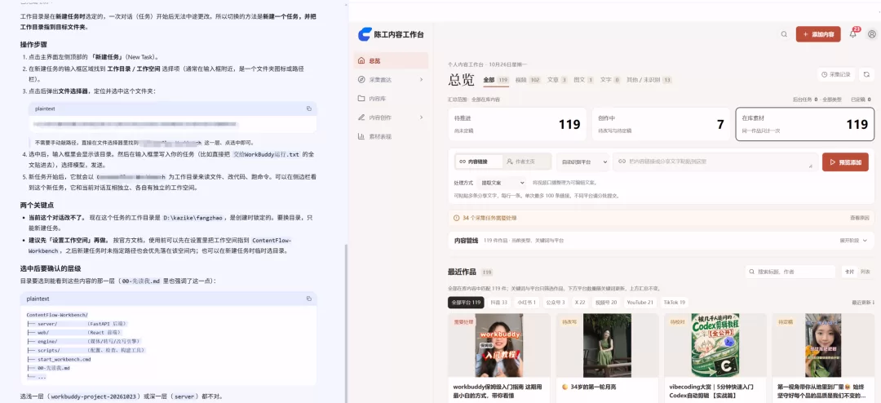
Task: Open 内容库 in the sidebar
Action: tap(391, 99)
